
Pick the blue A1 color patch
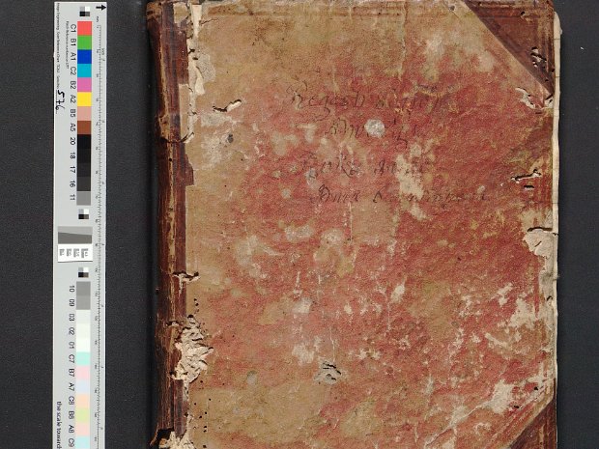point(85,56)
